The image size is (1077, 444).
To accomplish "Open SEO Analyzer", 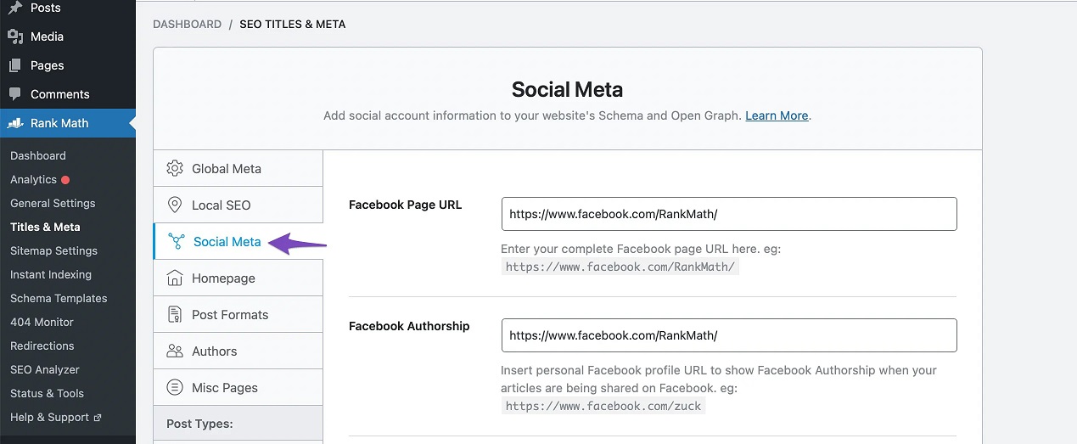I will click(45, 369).
